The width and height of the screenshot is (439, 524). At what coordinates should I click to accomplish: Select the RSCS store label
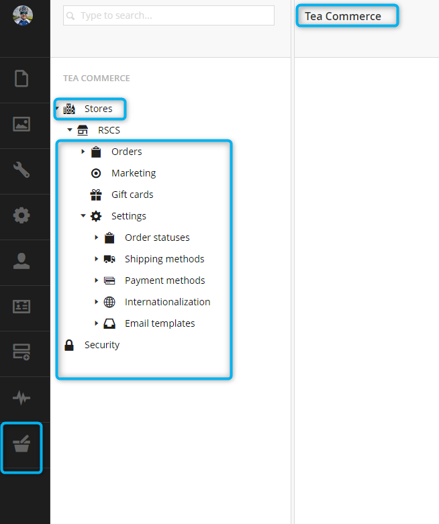coord(109,130)
